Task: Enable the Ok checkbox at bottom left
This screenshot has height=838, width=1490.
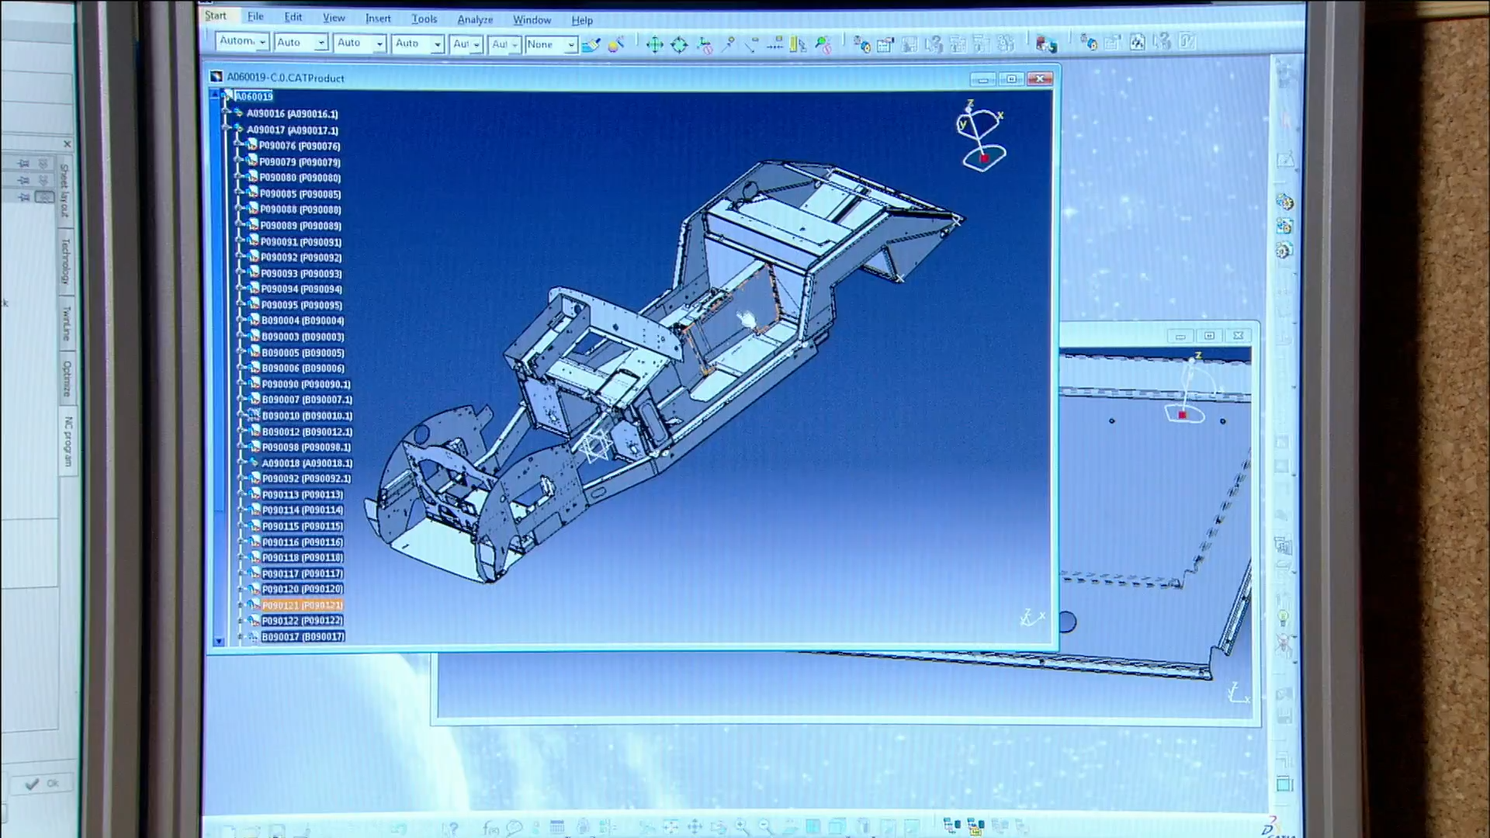Action: pyautogui.click(x=33, y=783)
